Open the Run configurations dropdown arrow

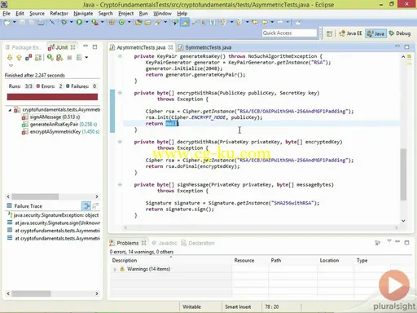coord(86,22)
